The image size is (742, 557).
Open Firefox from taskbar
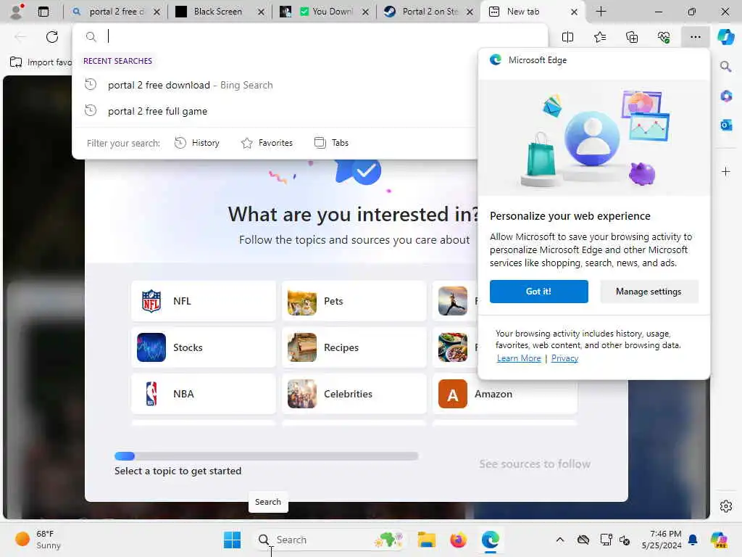[458, 540]
